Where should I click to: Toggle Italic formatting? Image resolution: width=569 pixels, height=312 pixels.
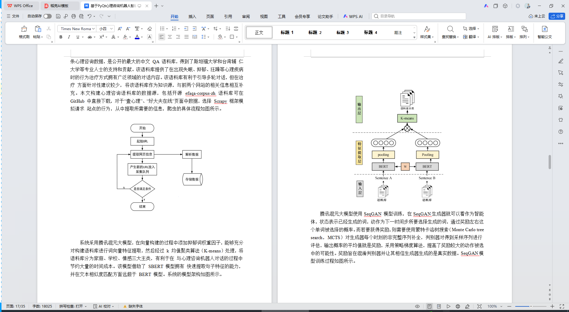(x=69, y=37)
